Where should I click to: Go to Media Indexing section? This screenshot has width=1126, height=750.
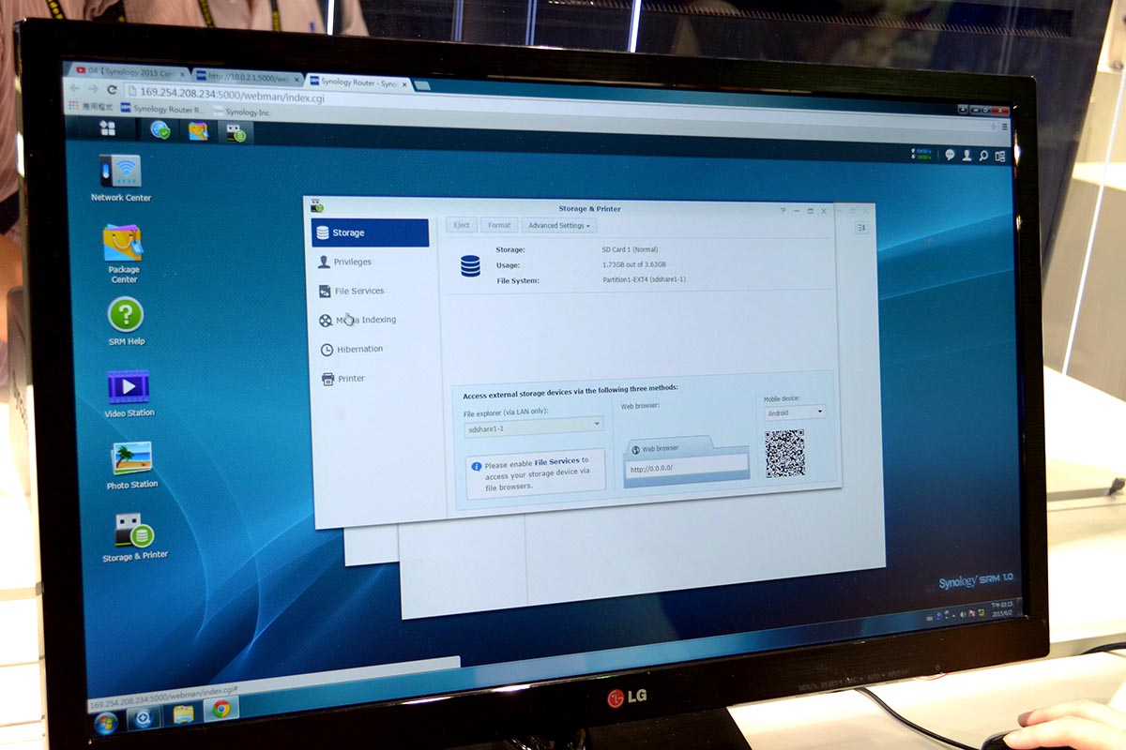click(x=364, y=320)
